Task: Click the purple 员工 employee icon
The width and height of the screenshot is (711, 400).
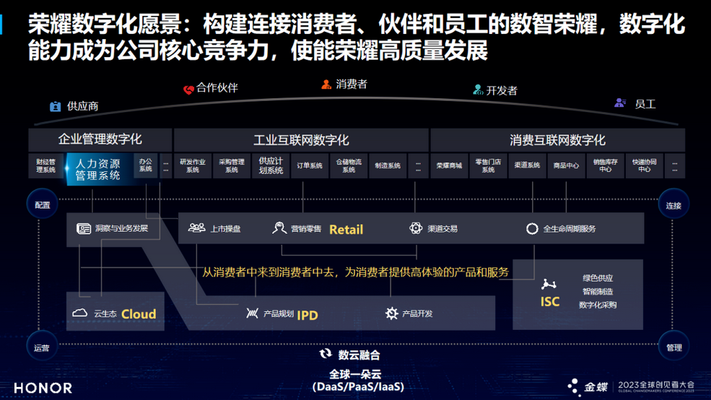Action: coord(620,103)
